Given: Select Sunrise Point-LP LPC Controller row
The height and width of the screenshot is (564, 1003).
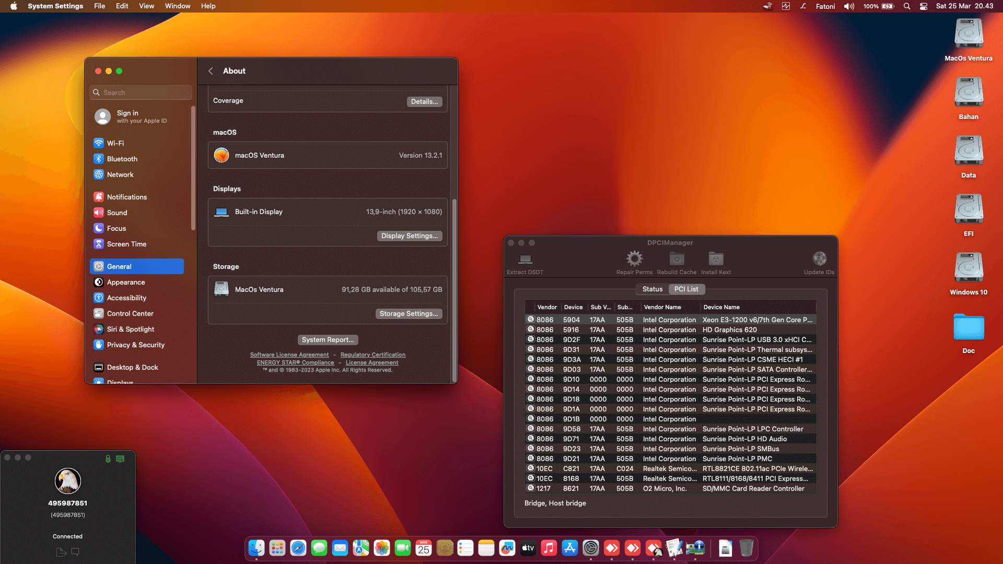Looking at the screenshot, I should pyautogui.click(x=671, y=429).
